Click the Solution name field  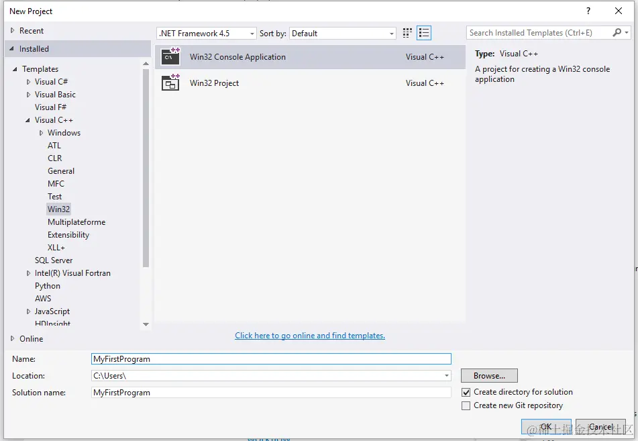[x=272, y=393]
